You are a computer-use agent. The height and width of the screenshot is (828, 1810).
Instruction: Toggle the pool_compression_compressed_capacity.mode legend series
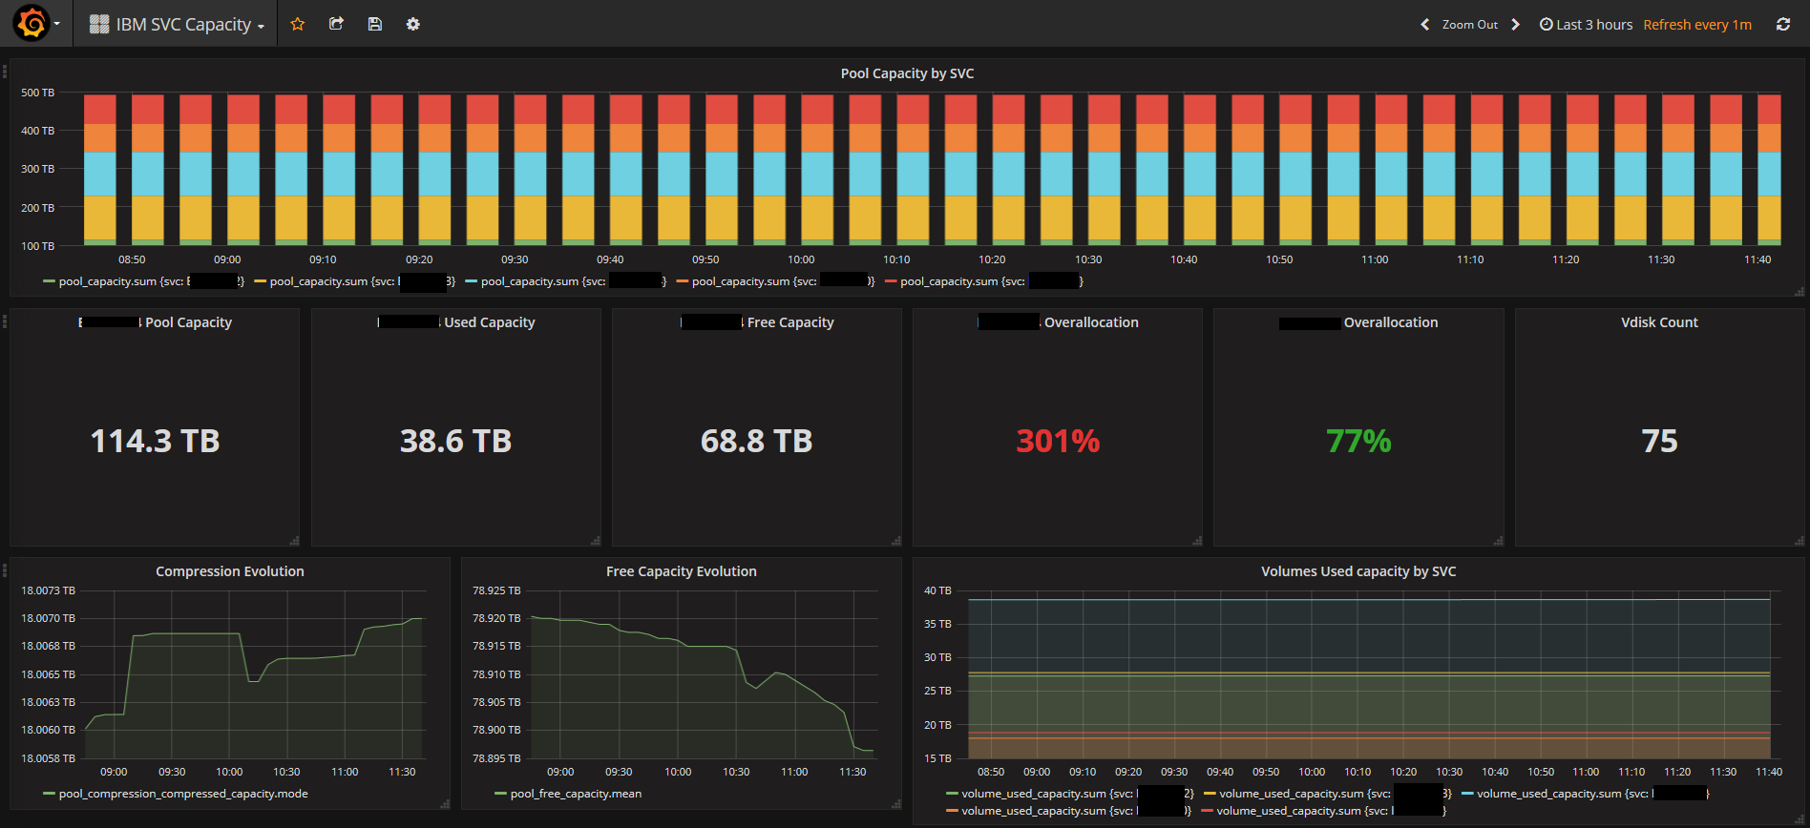(183, 794)
